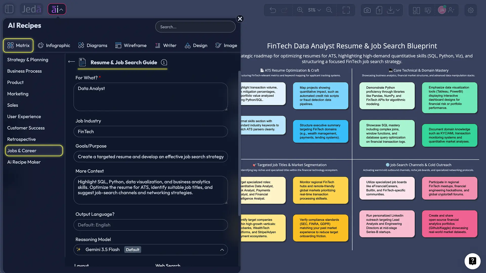
Task: Click the Verify compliance standards card
Action: pyautogui.click(x=320, y=228)
